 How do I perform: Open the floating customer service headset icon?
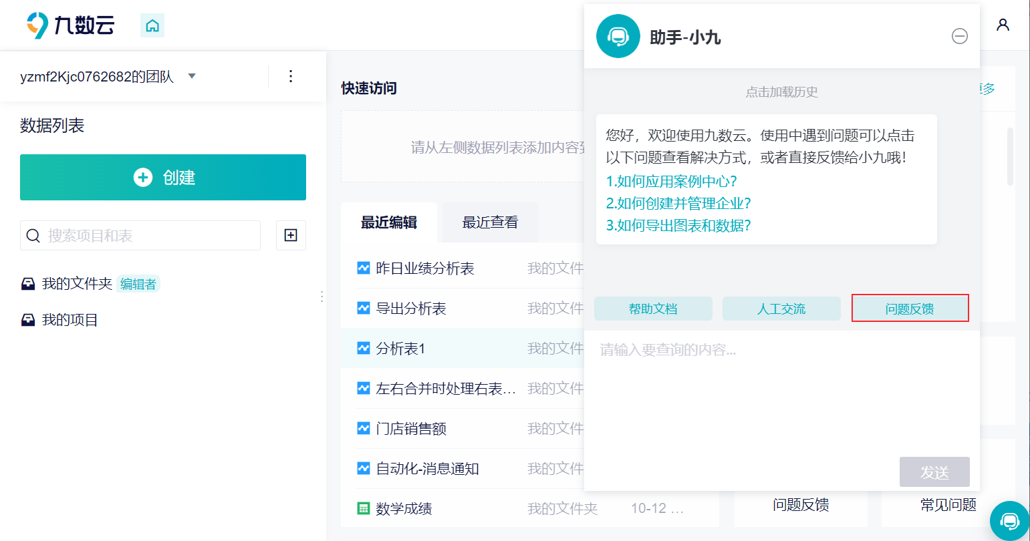coord(1009,520)
